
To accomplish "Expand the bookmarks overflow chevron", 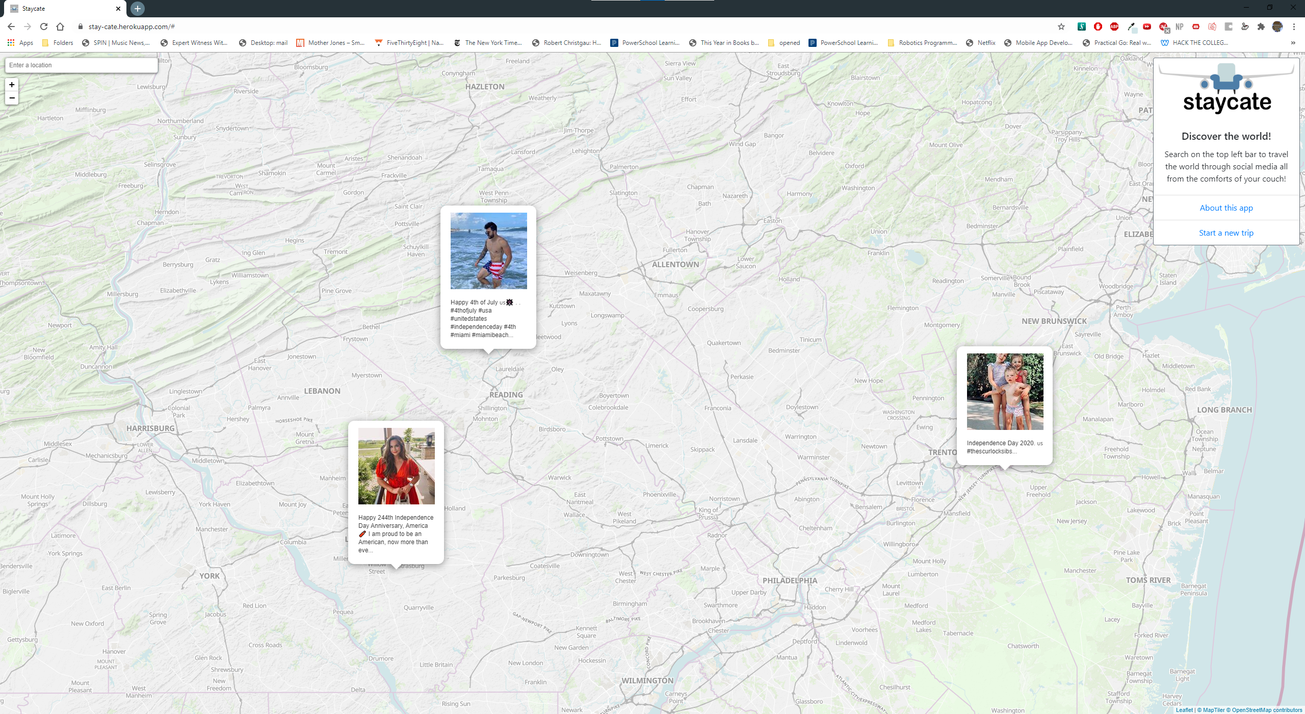I will (1293, 43).
